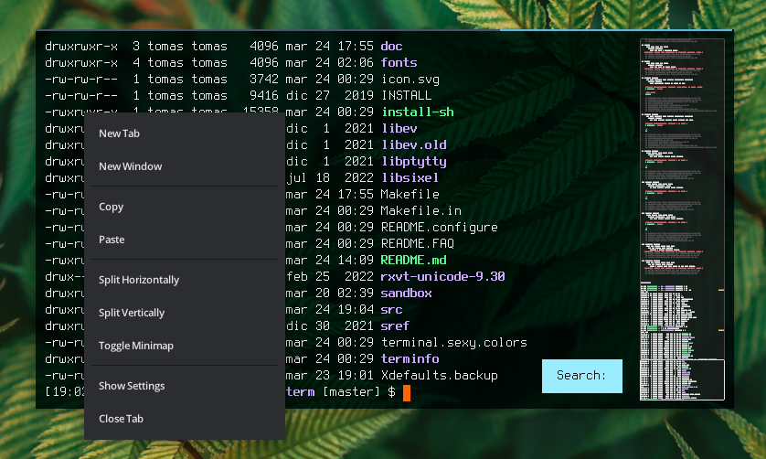Select Split Vertically option
This screenshot has height=459, width=766.
click(185, 313)
